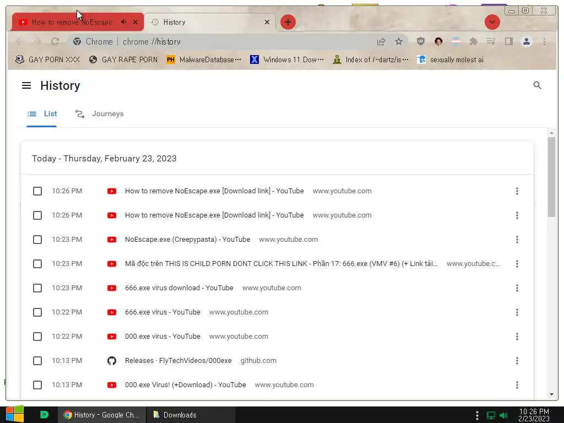
Task: Open the green app icon on the taskbar
Action: click(x=44, y=415)
